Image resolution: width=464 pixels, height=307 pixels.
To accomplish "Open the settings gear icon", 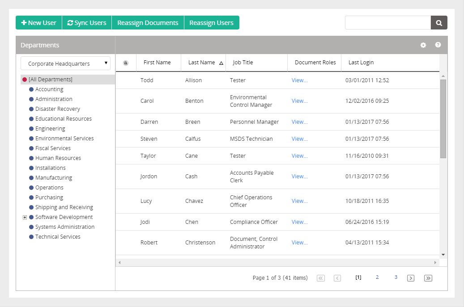I will click(423, 45).
